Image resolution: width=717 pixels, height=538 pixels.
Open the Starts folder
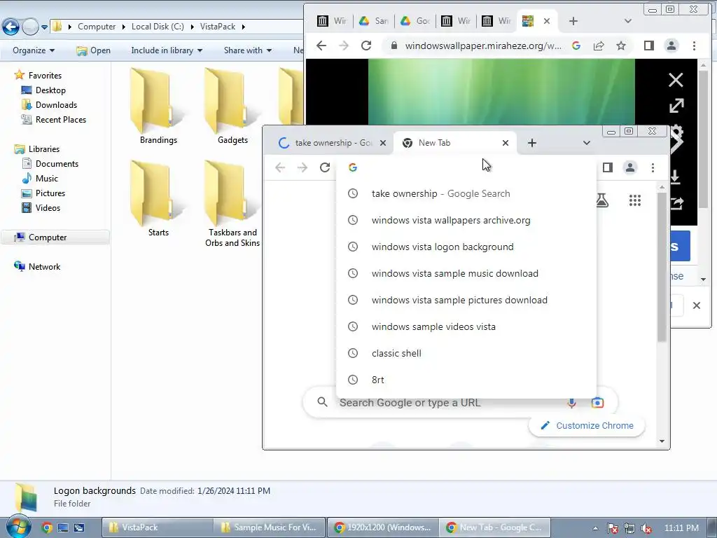(158, 198)
